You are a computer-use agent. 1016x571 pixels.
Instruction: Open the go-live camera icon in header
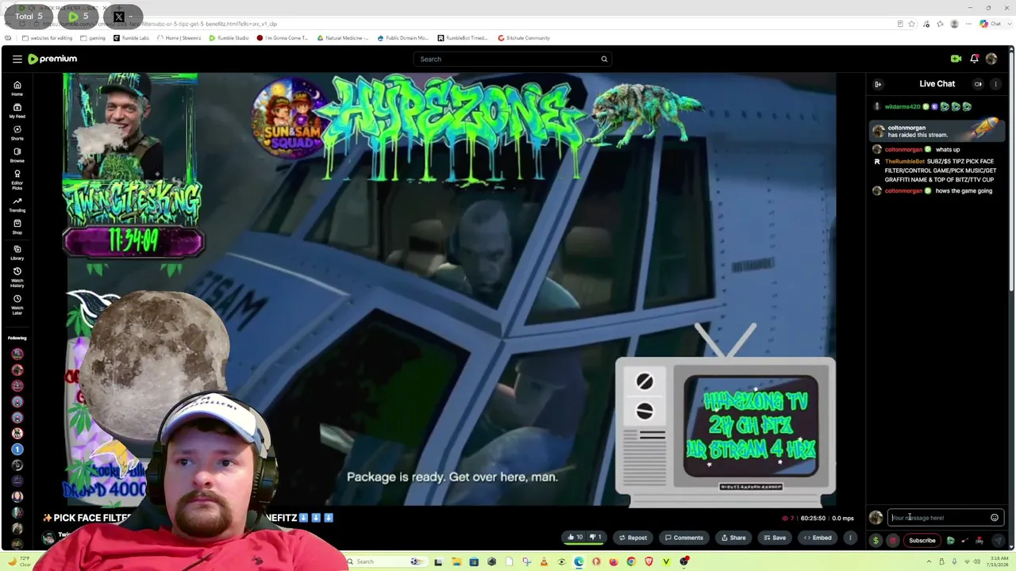956,59
